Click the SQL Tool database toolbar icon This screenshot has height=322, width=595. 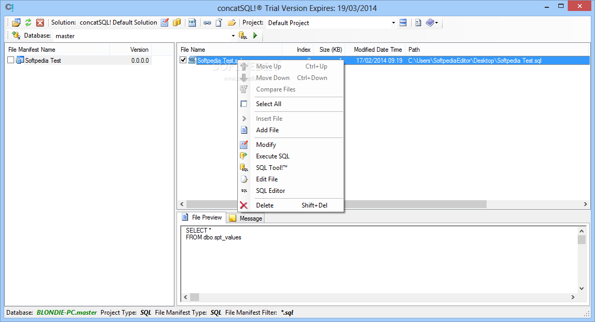243,36
